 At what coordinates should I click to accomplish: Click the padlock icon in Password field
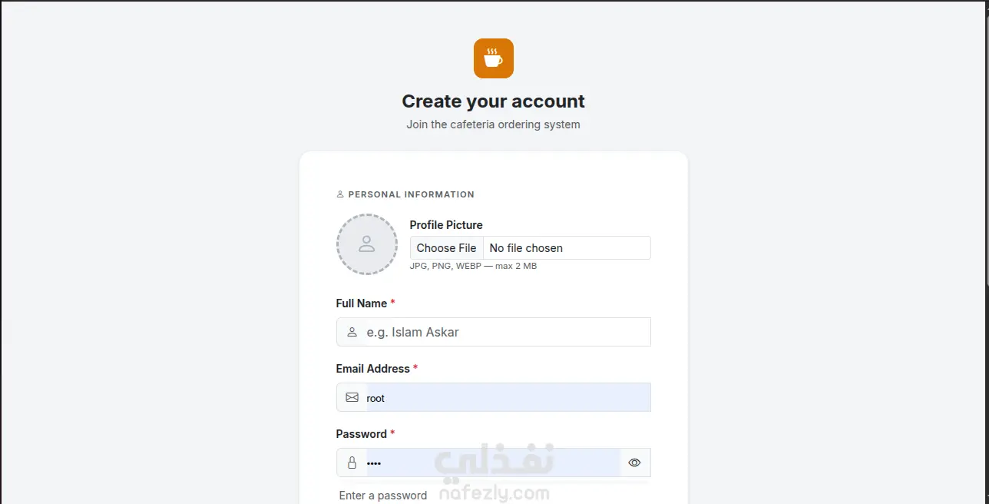352,463
